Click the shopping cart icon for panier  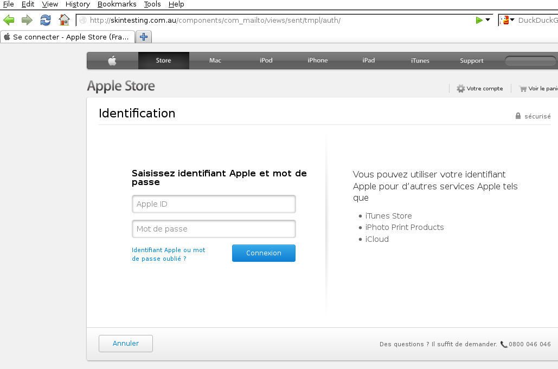[x=523, y=88]
